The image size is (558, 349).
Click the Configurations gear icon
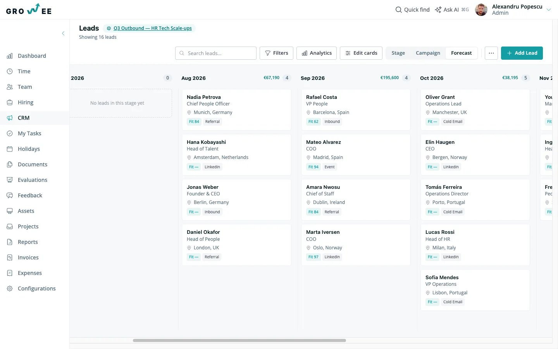click(10, 289)
